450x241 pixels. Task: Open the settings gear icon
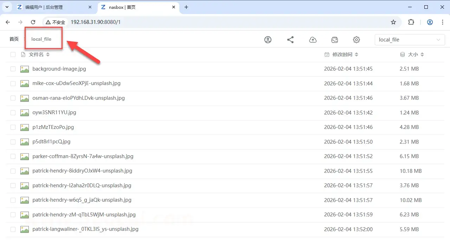[356, 40]
